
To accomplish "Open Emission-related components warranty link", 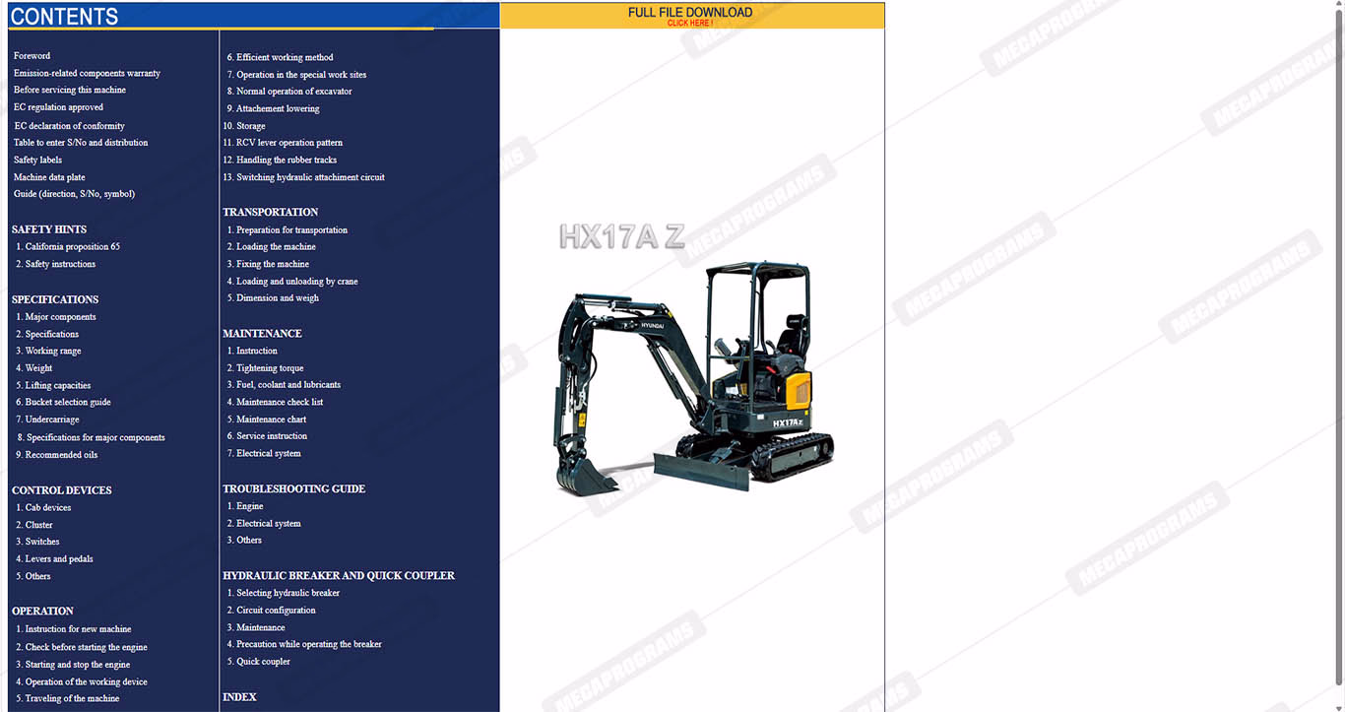I will [x=87, y=74].
